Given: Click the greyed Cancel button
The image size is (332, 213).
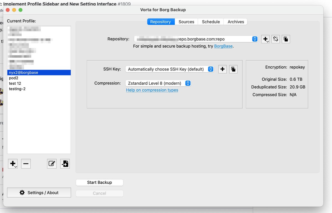Looking at the screenshot, I should coord(100,193).
